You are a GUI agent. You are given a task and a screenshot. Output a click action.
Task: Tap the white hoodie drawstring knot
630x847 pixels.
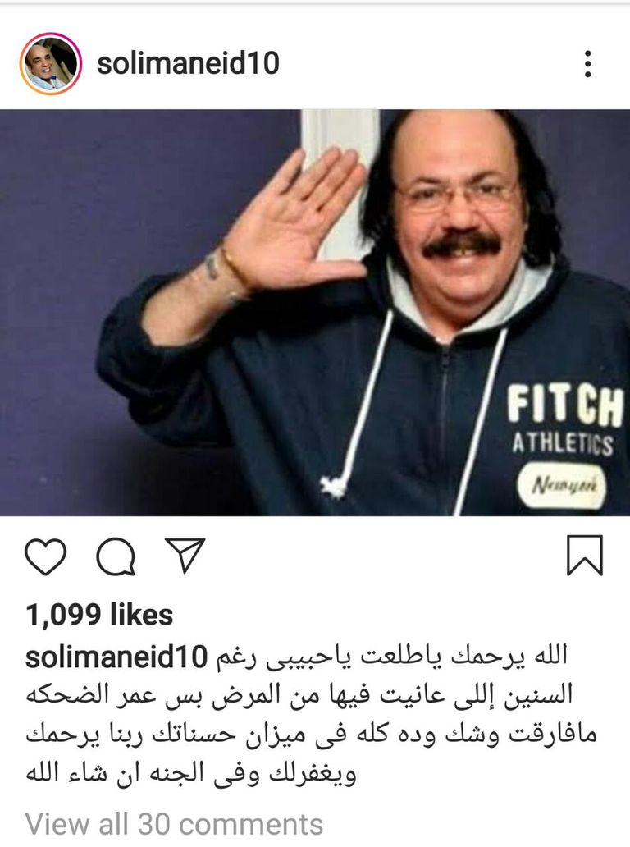pyautogui.click(x=333, y=486)
